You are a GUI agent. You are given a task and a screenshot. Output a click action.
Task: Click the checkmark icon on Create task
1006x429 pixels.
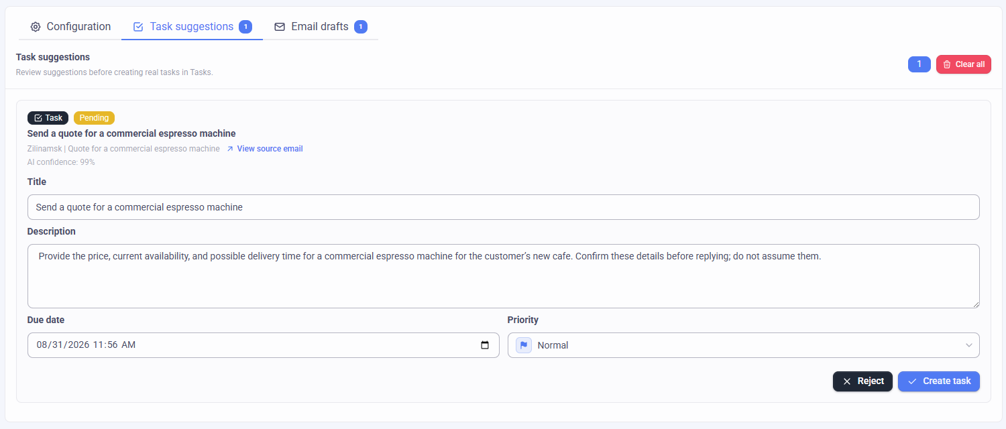(912, 381)
